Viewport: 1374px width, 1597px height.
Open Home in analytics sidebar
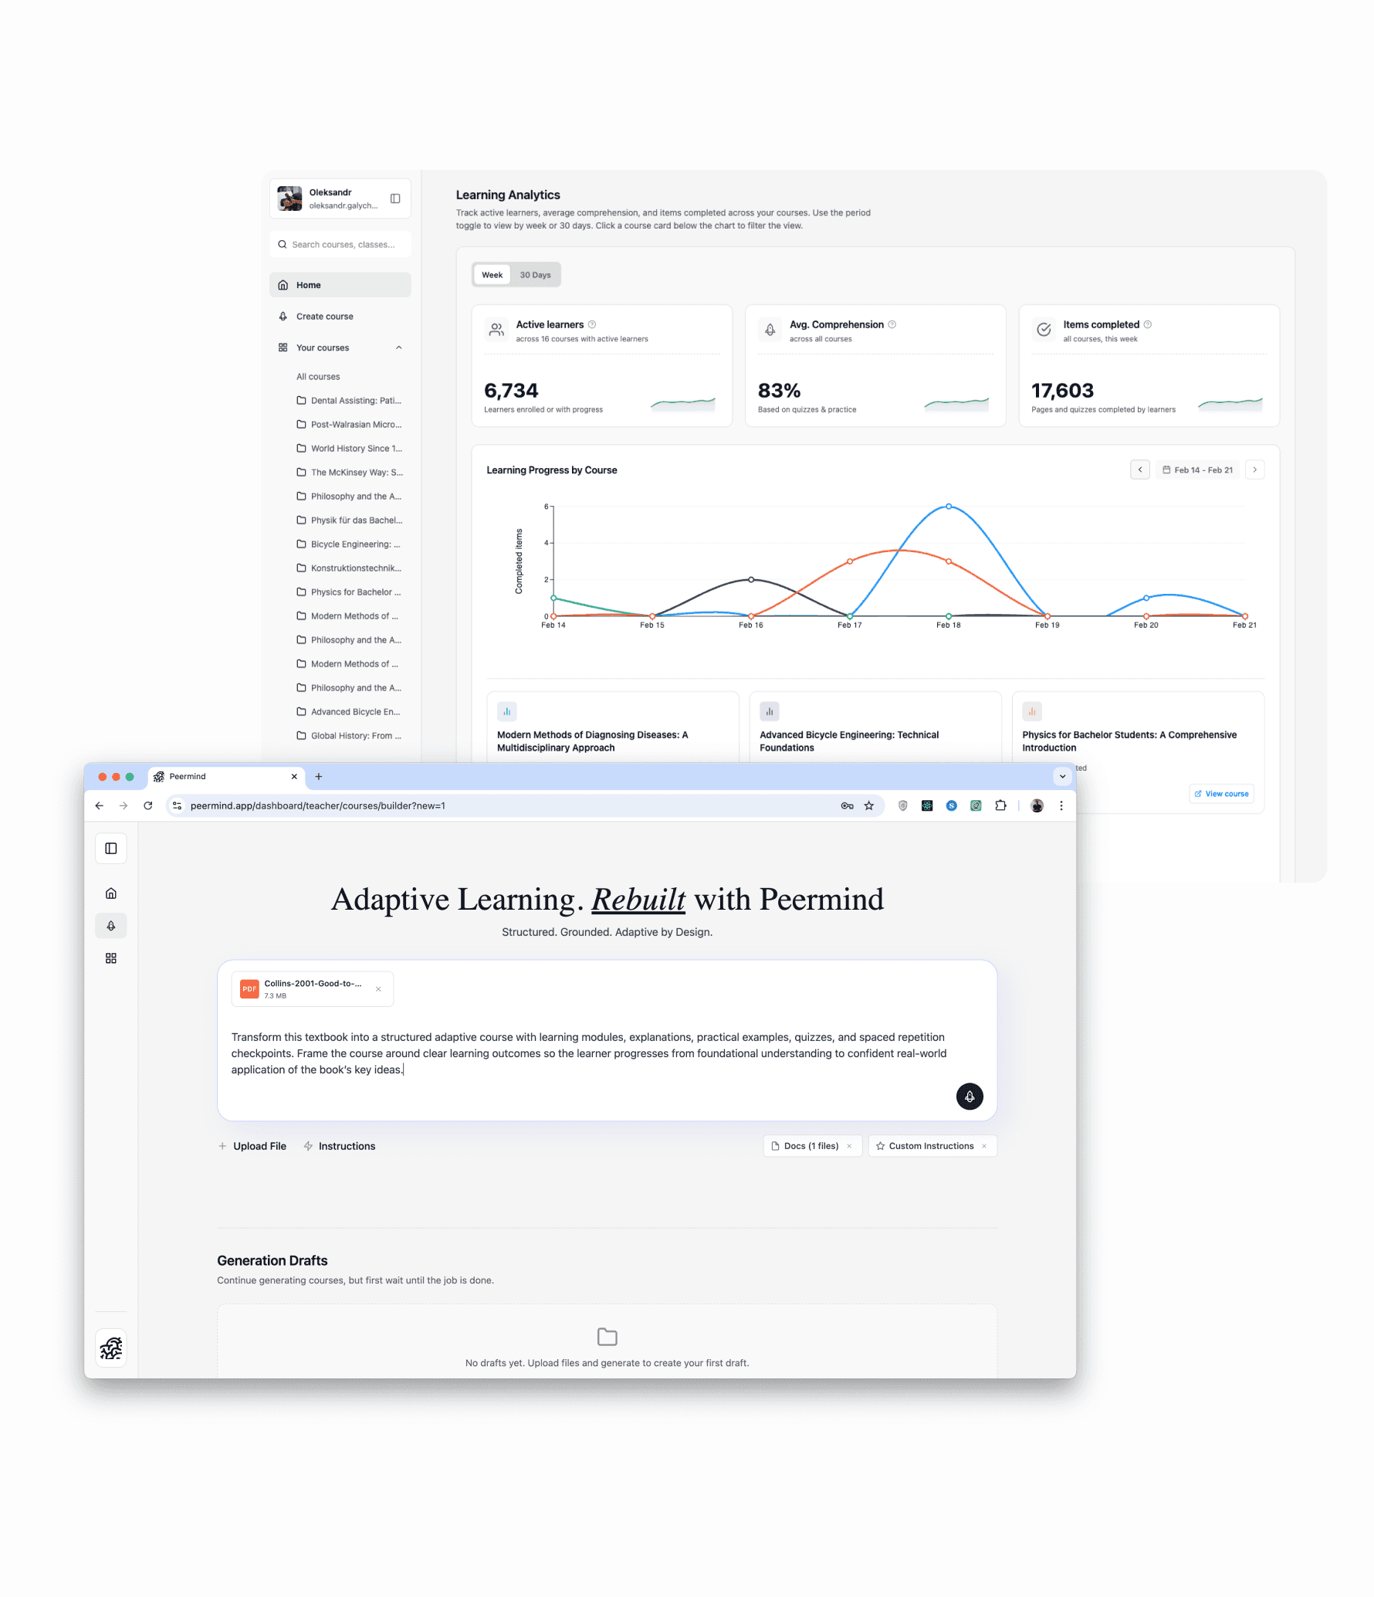pyautogui.click(x=340, y=285)
